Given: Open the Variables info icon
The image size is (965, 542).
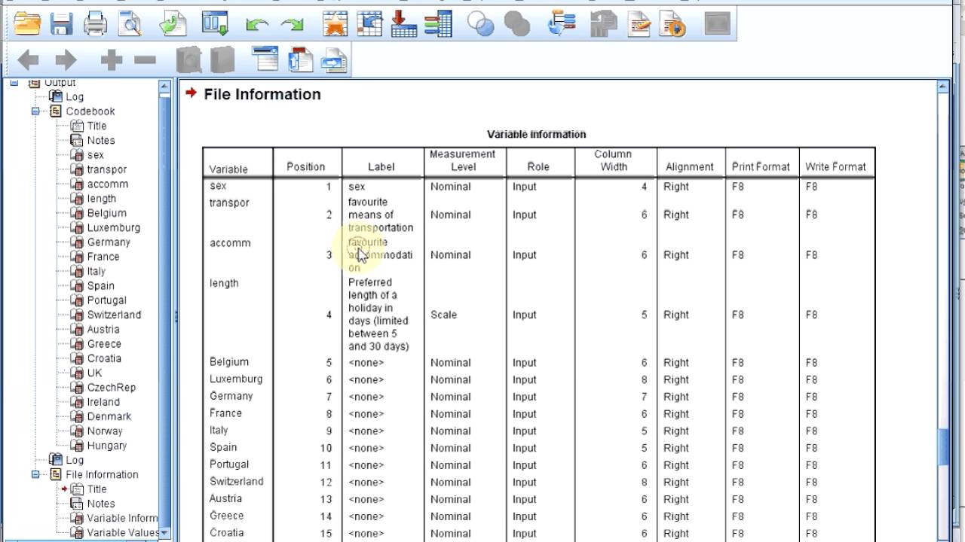Looking at the screenshot, I should 438,24.
